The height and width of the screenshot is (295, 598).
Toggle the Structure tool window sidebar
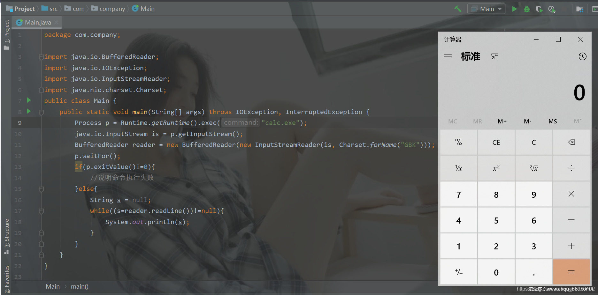(7, 236)
